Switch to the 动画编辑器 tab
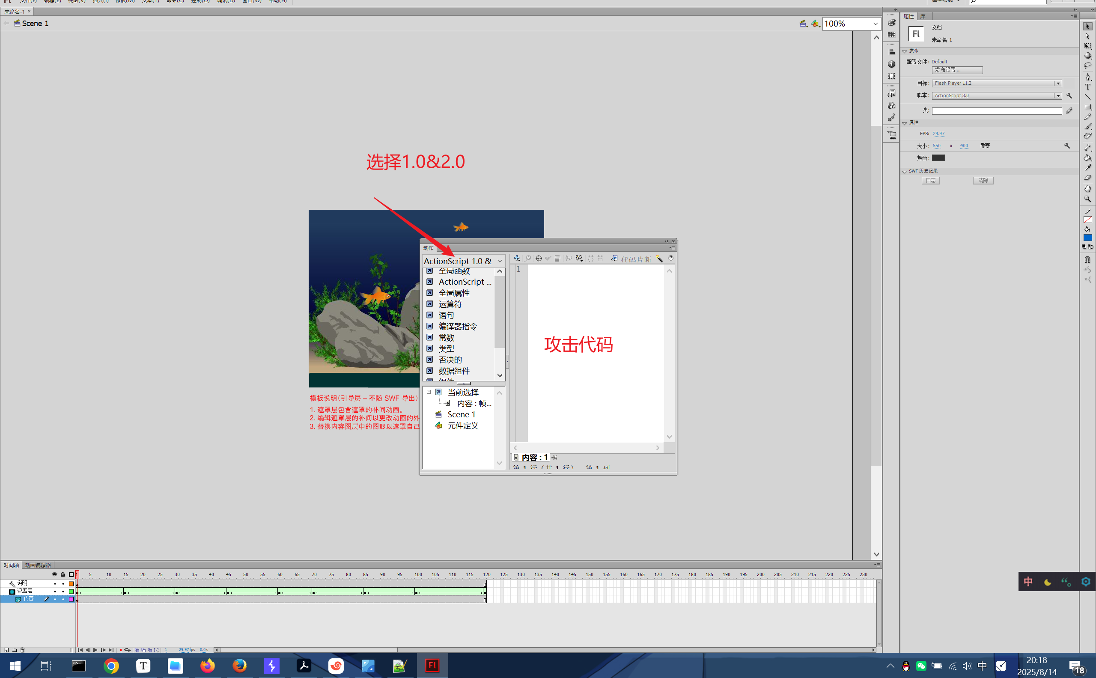Image resolution: width=1096 pixels, height=678 pixels. pos(38,565)
